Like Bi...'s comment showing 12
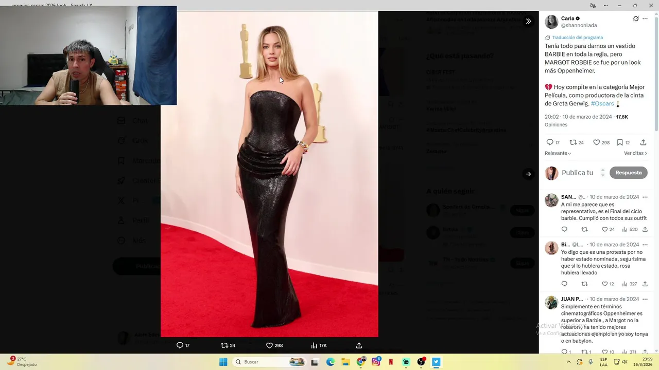 605,284
